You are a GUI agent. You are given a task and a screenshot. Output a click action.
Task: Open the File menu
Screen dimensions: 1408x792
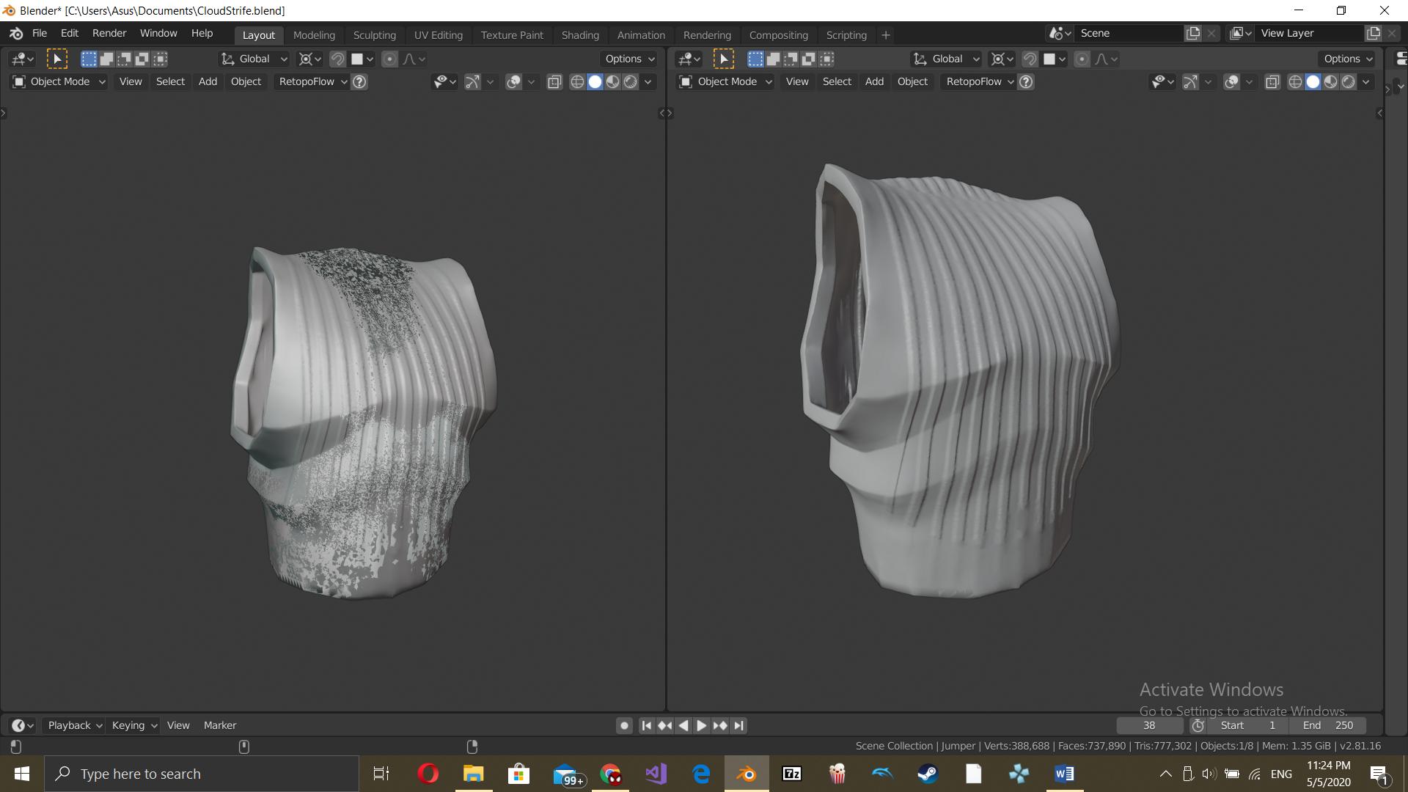click(x=40, y=33)
